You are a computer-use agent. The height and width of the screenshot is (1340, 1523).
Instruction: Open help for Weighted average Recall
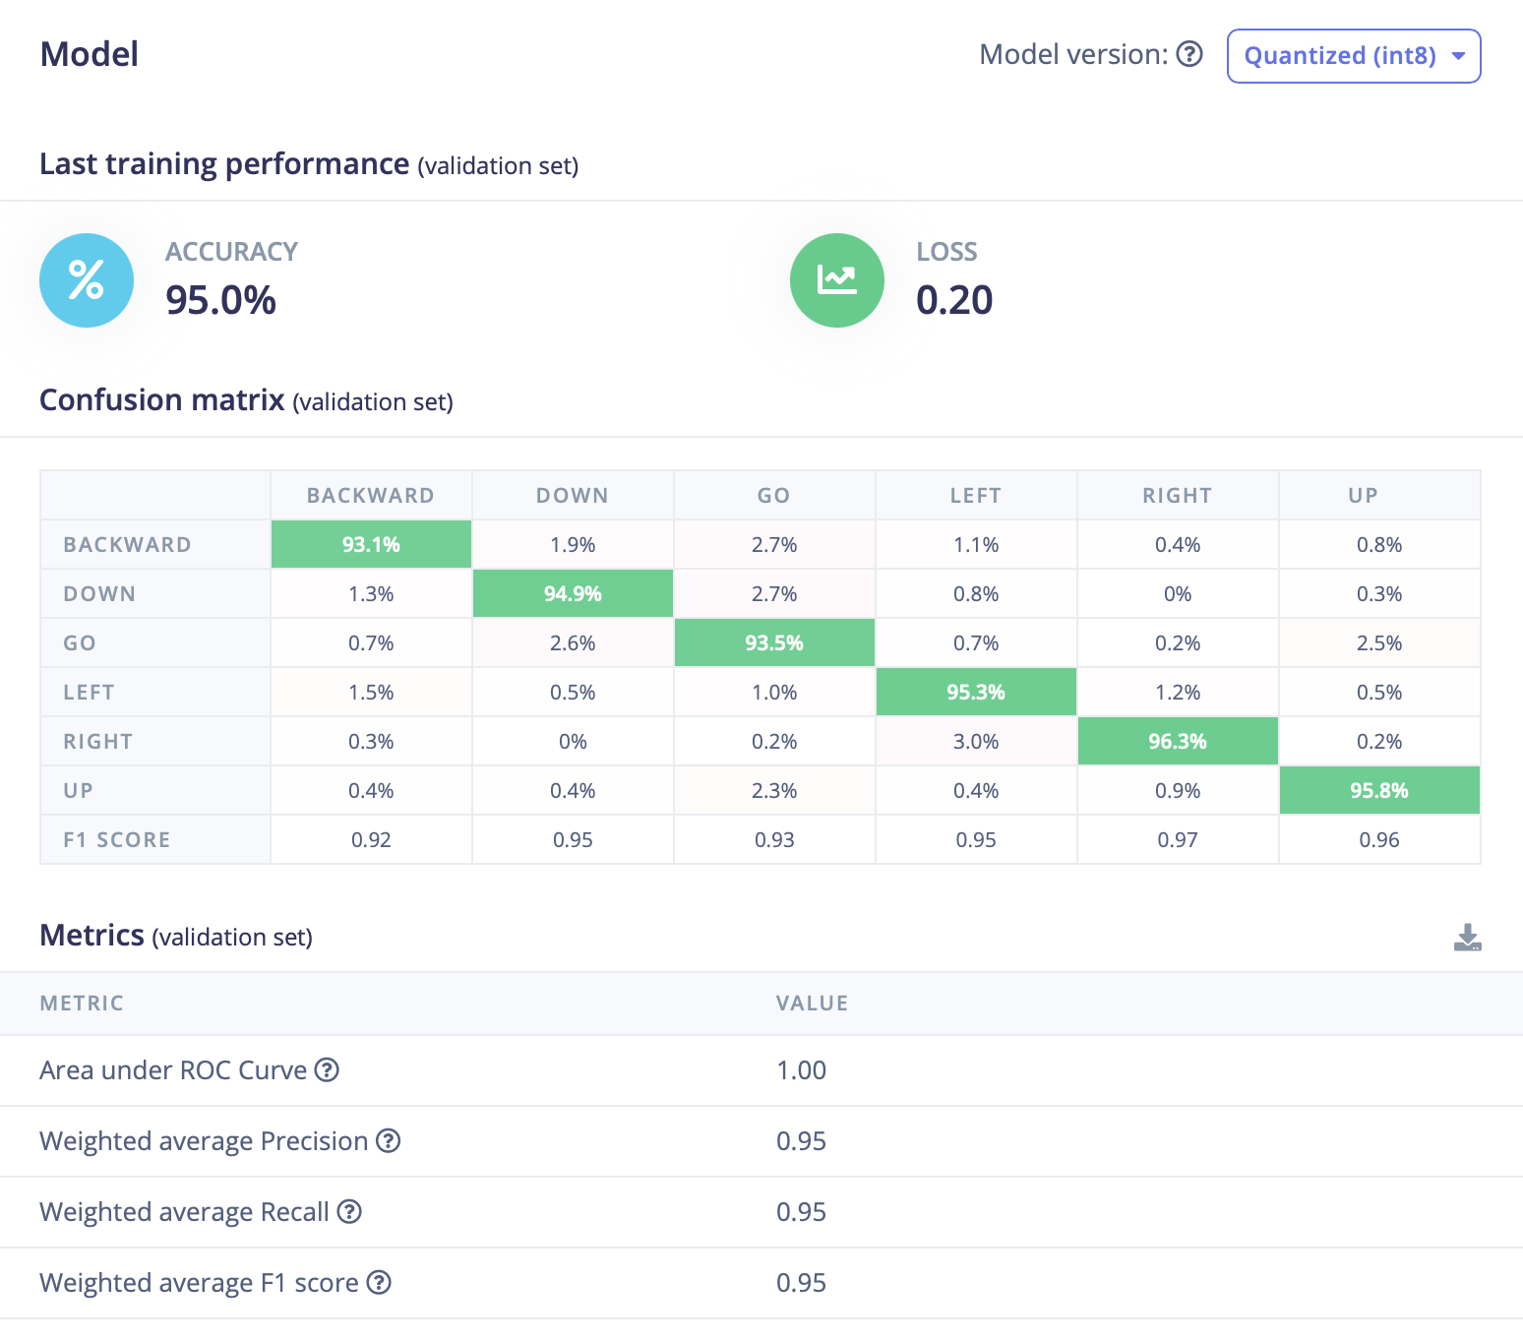pyautogui.click(x=349, y=1211)
